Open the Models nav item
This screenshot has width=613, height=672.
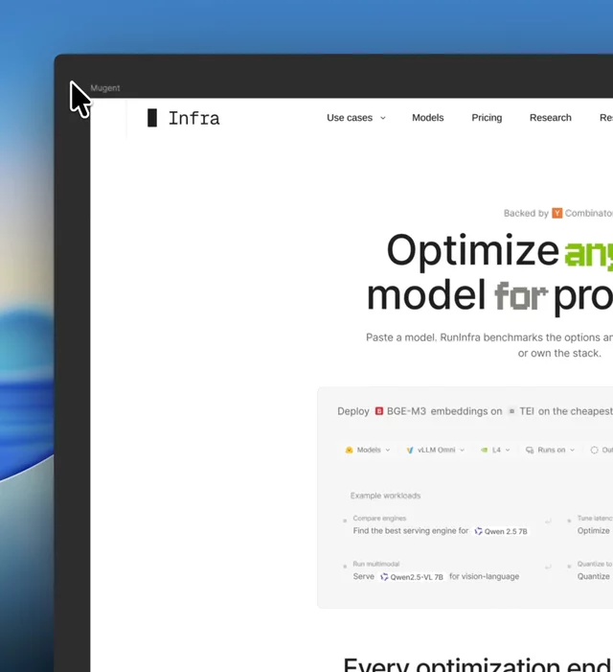427,118
